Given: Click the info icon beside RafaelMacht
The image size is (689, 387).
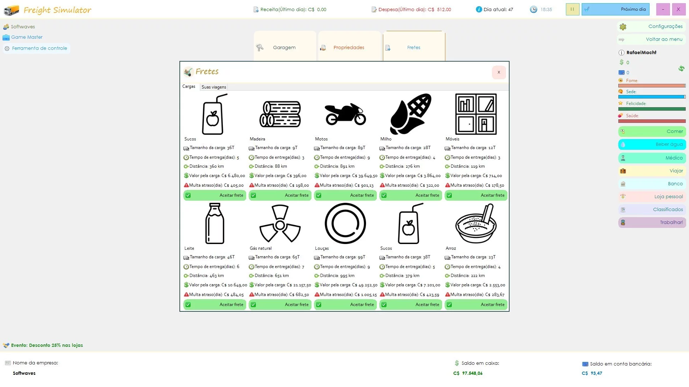Looking at the screenshot, I should (622, 53).
